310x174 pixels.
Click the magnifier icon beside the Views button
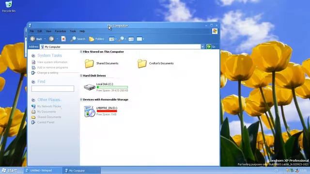click(121, 39)
